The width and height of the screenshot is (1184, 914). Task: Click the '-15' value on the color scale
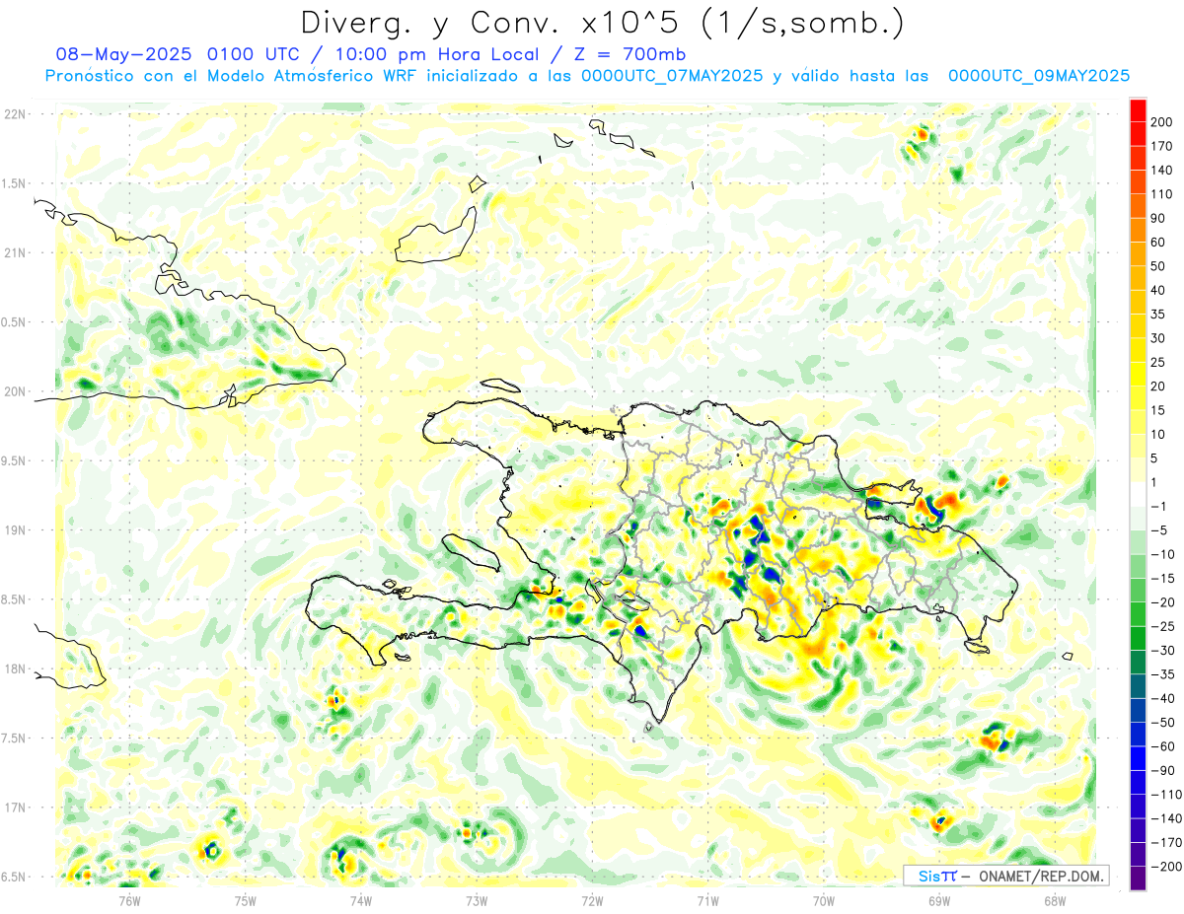click(1161, 579)
